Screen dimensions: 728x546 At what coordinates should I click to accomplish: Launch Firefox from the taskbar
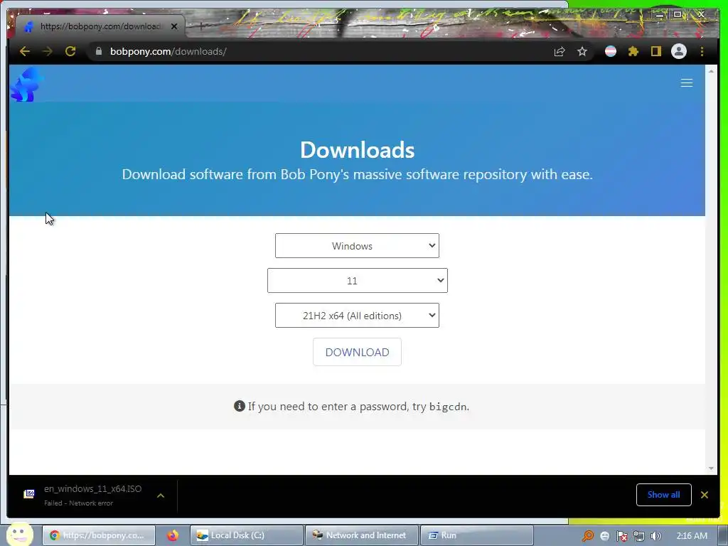click(173, 535)
